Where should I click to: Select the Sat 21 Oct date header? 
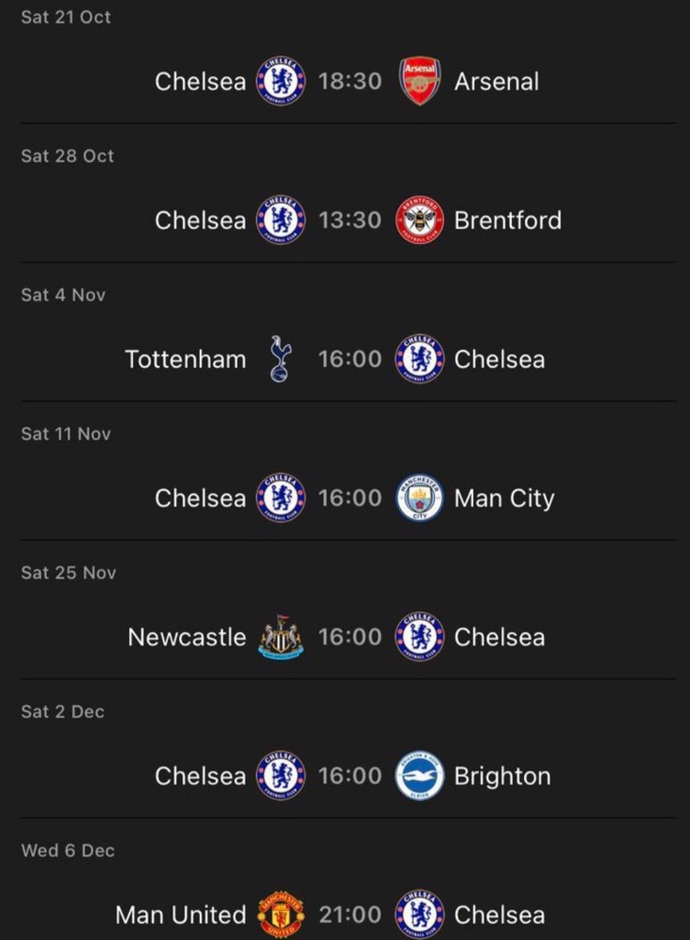point(67,17)
